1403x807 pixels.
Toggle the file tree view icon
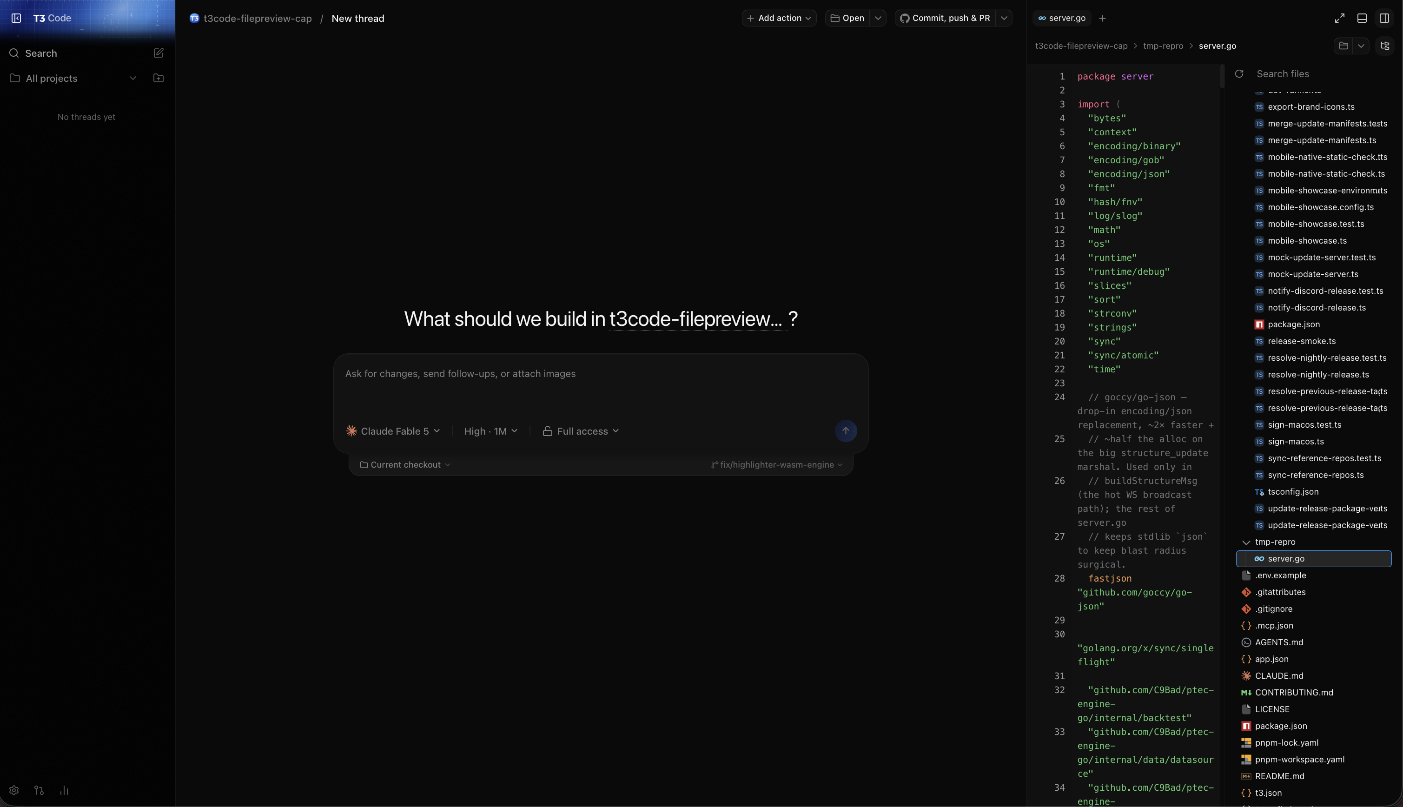[x=1385, y=46]
